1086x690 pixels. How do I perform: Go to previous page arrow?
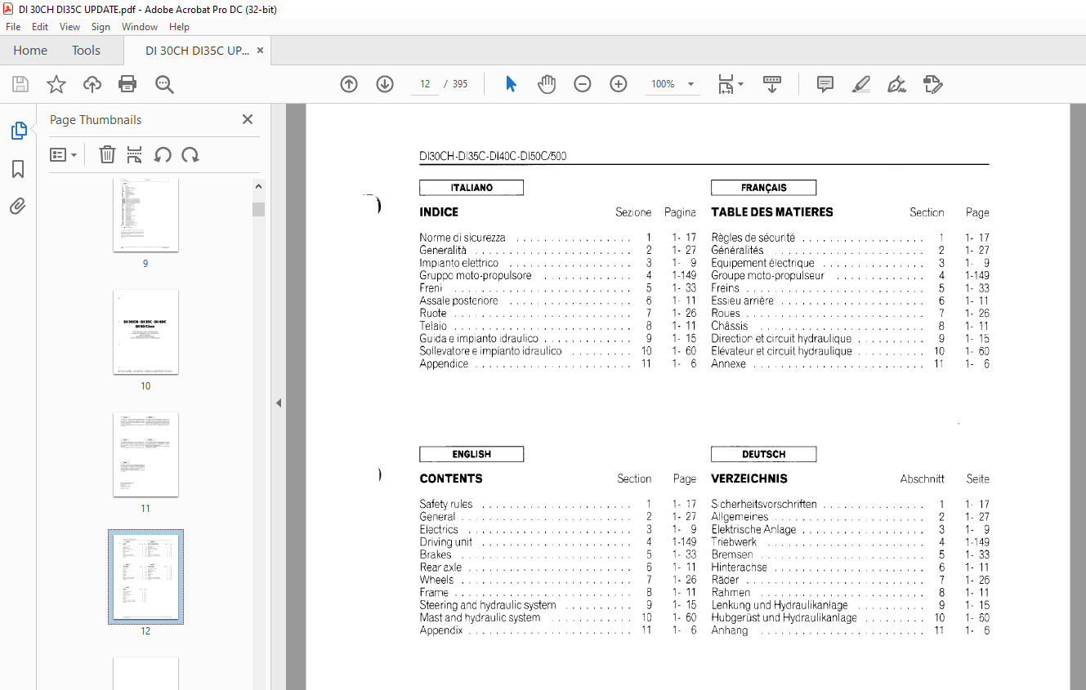tap(349, 84)
